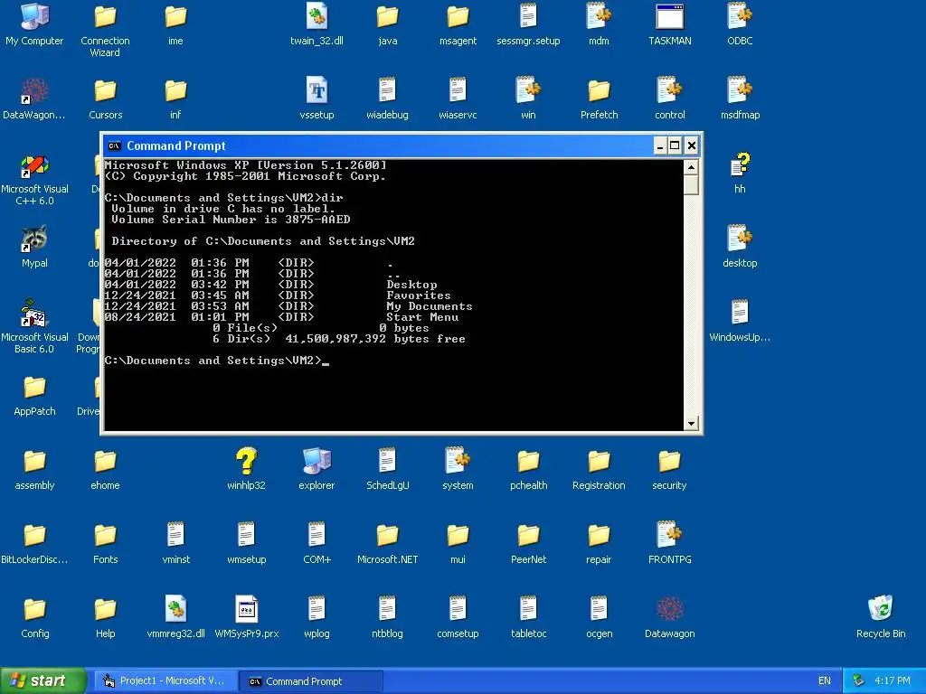The height and width of the screenshot is (694, 926).
Task: Maximize the Command Prompt window
Action: coord(675,145)
